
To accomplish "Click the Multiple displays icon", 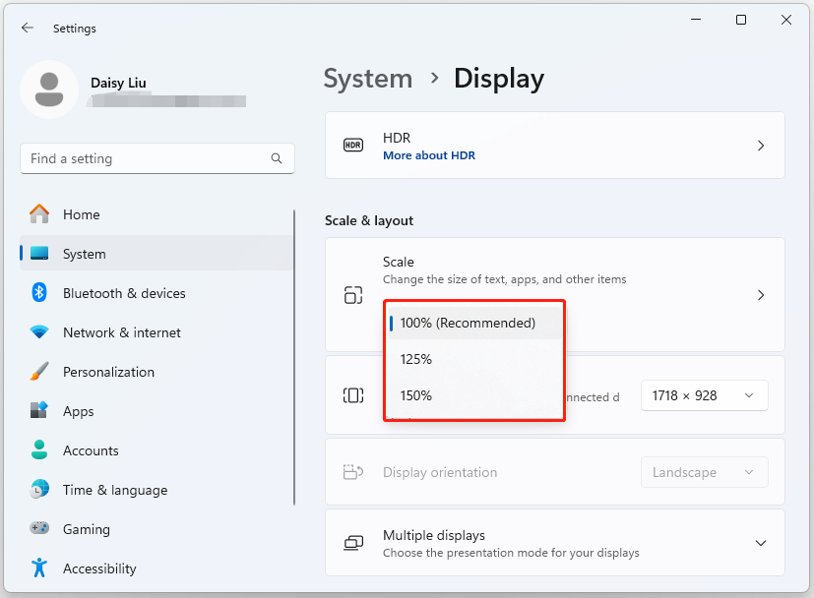I will tap(352, 542).
